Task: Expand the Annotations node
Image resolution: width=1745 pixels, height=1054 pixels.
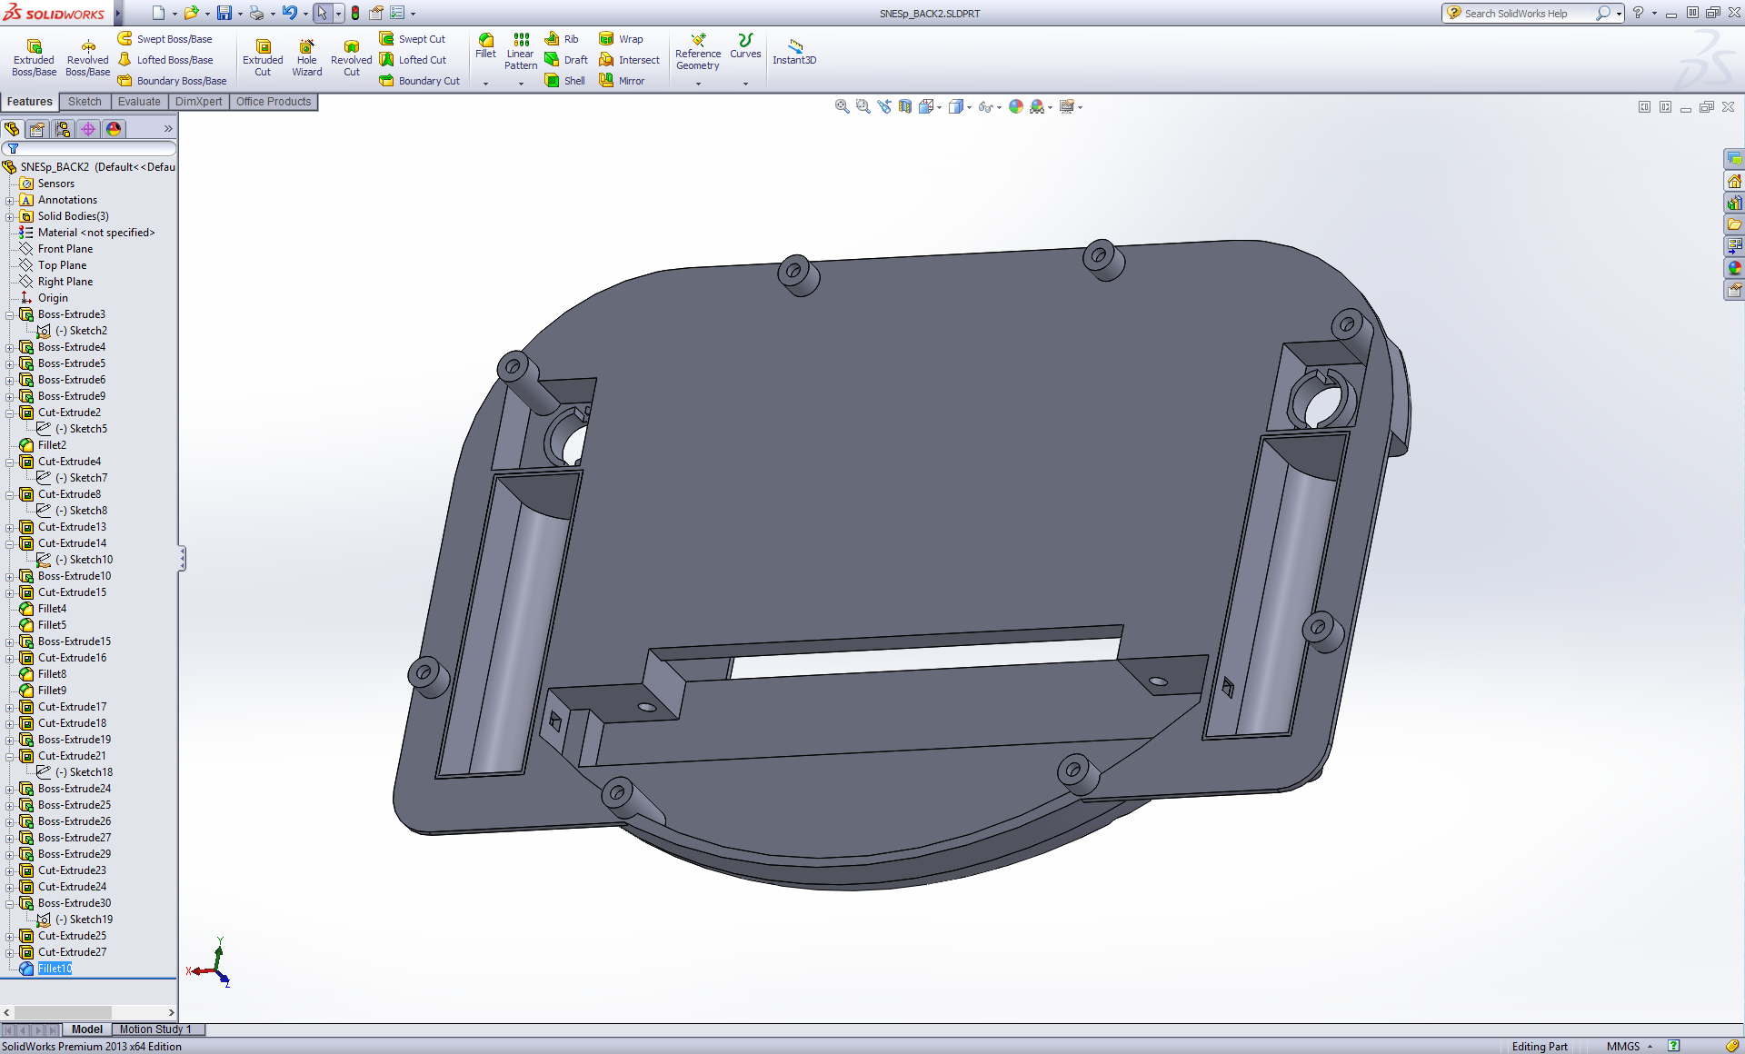Action: click(10, 200)
